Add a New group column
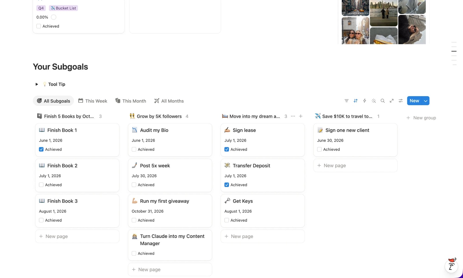This screenshot has height=278, width=463. [421, 118]
